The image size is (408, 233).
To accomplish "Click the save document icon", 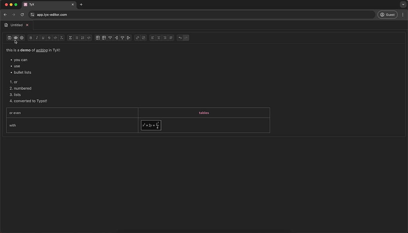I will coord(10,38).
